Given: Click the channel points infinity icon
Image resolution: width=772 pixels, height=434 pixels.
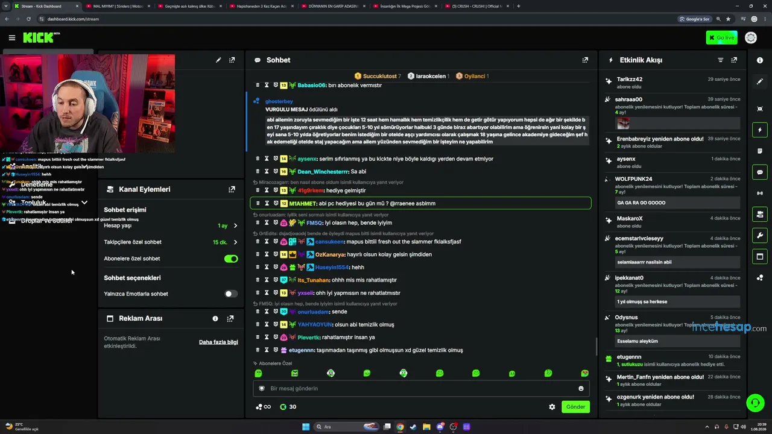Looking at the screenshot, I should 264,407.
